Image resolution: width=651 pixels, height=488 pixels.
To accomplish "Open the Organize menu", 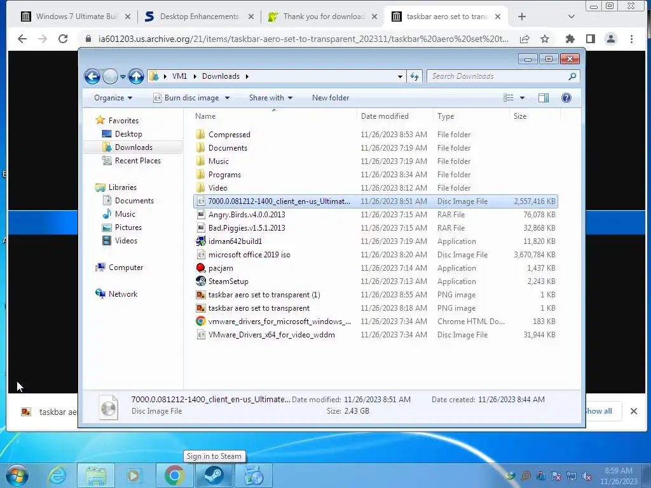I will click(x=113, y=98).
